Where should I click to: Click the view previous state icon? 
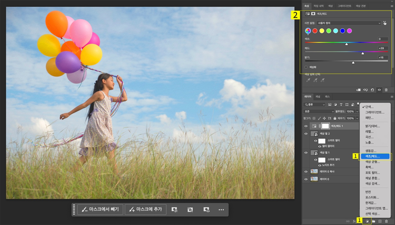pos(366,90)
